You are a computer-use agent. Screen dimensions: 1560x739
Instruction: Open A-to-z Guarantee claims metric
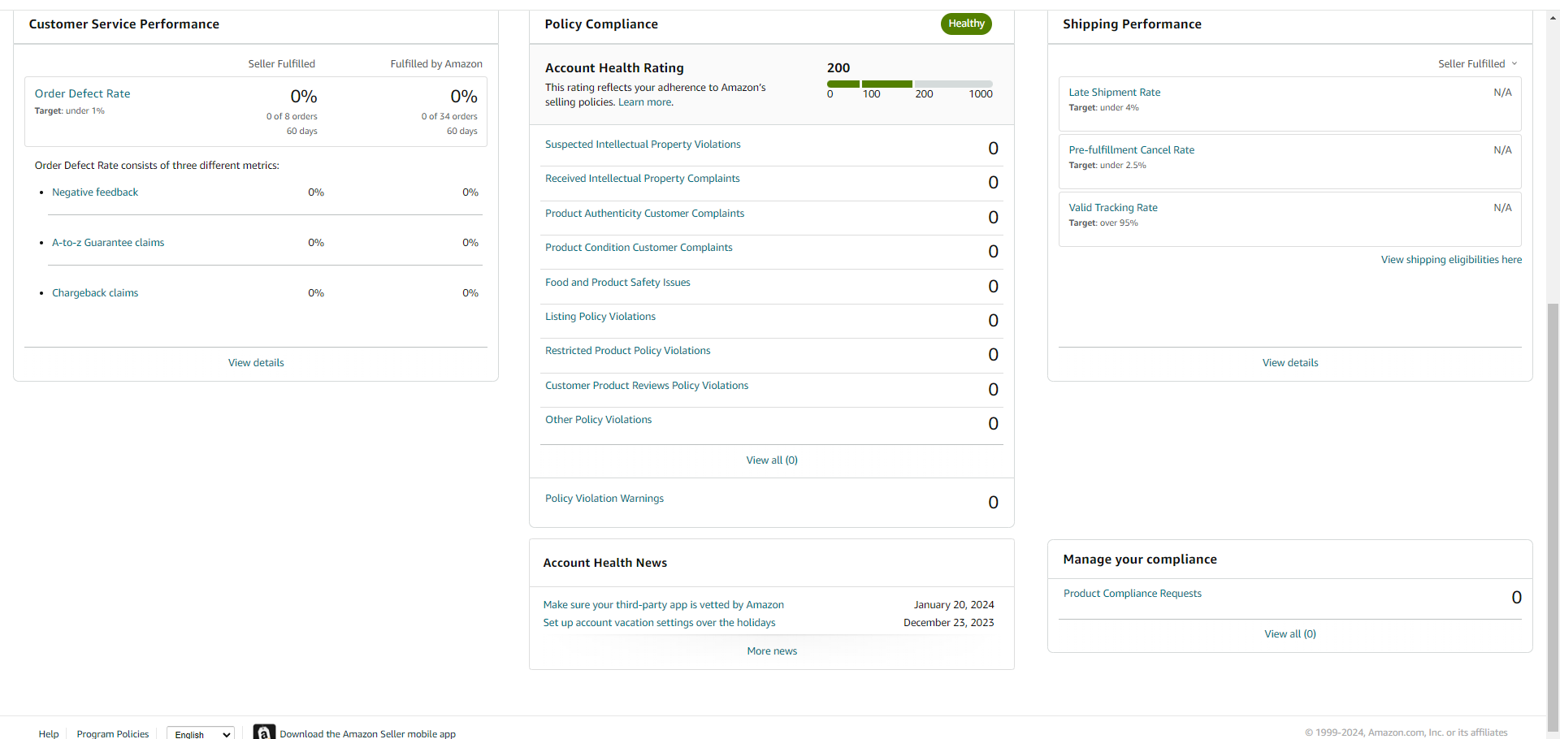click(108, 243)
